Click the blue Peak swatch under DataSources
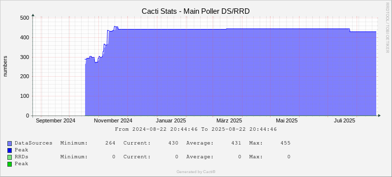Image resolution: width=392 pixels, height=177 pixels. (x=10, y=150)
